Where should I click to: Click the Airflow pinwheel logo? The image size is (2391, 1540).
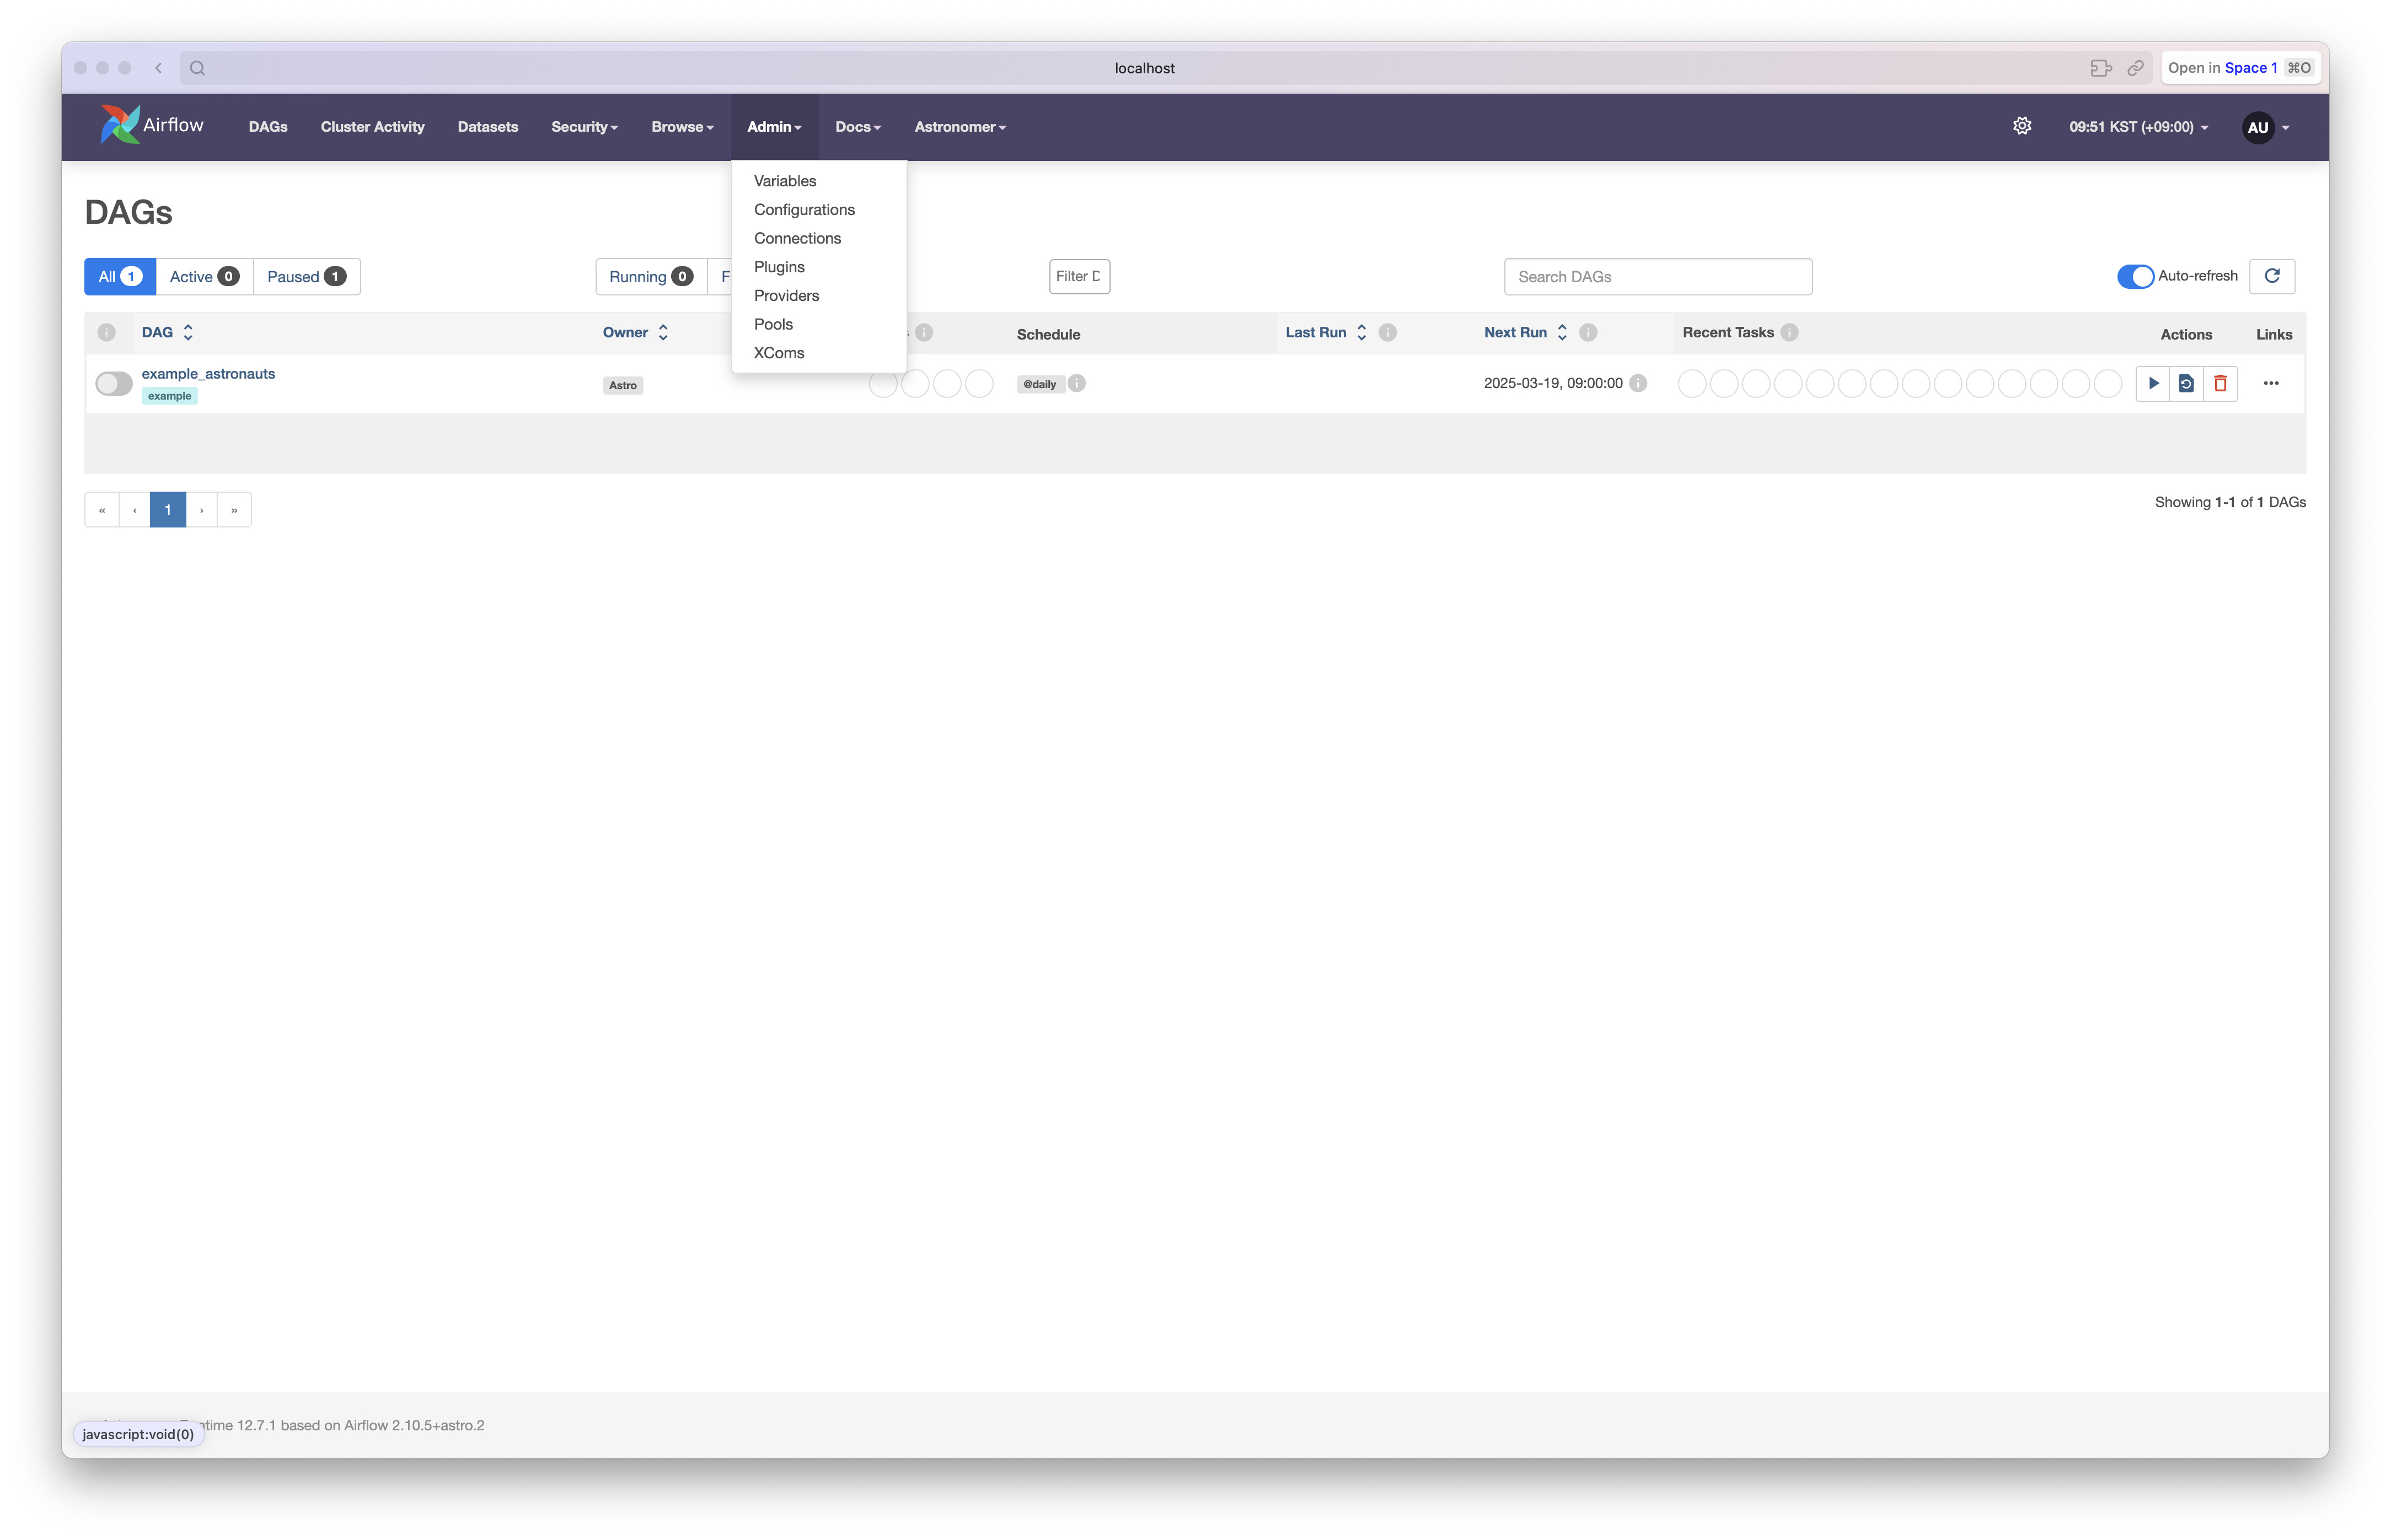coord(120,125)
